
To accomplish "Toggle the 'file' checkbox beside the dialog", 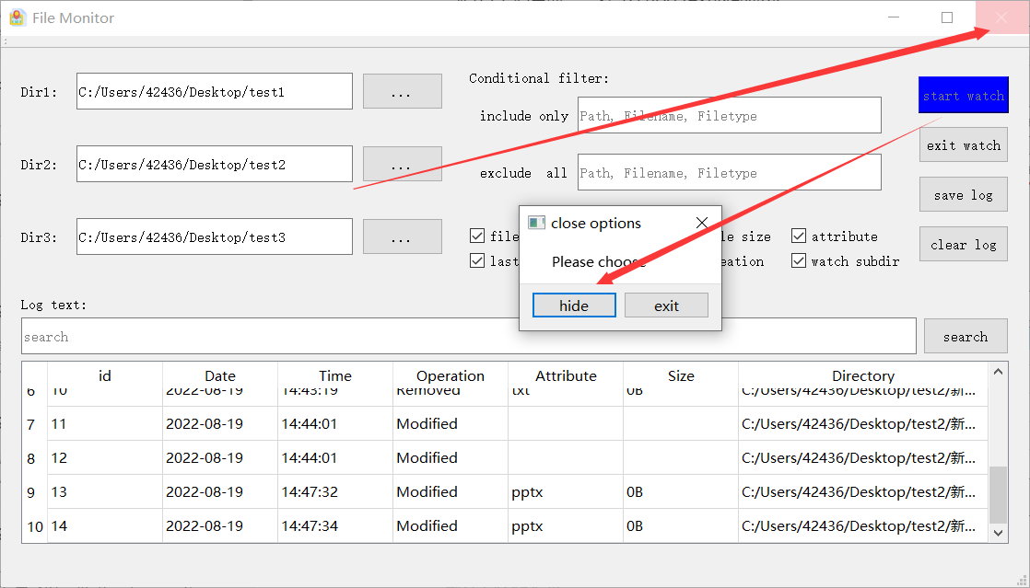I will [x=477, y=236].
